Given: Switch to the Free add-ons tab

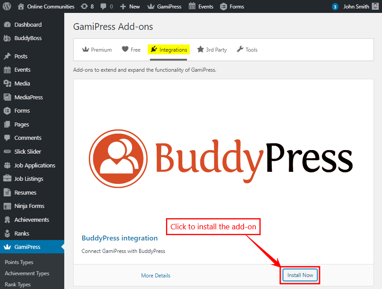Looking at the screenshot, I should [x=131, y=49].
